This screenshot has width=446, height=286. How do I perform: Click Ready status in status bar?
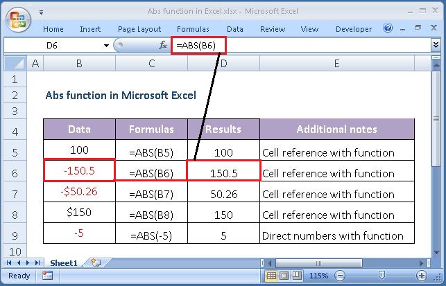pyautogui.click(x=19, y=276)
